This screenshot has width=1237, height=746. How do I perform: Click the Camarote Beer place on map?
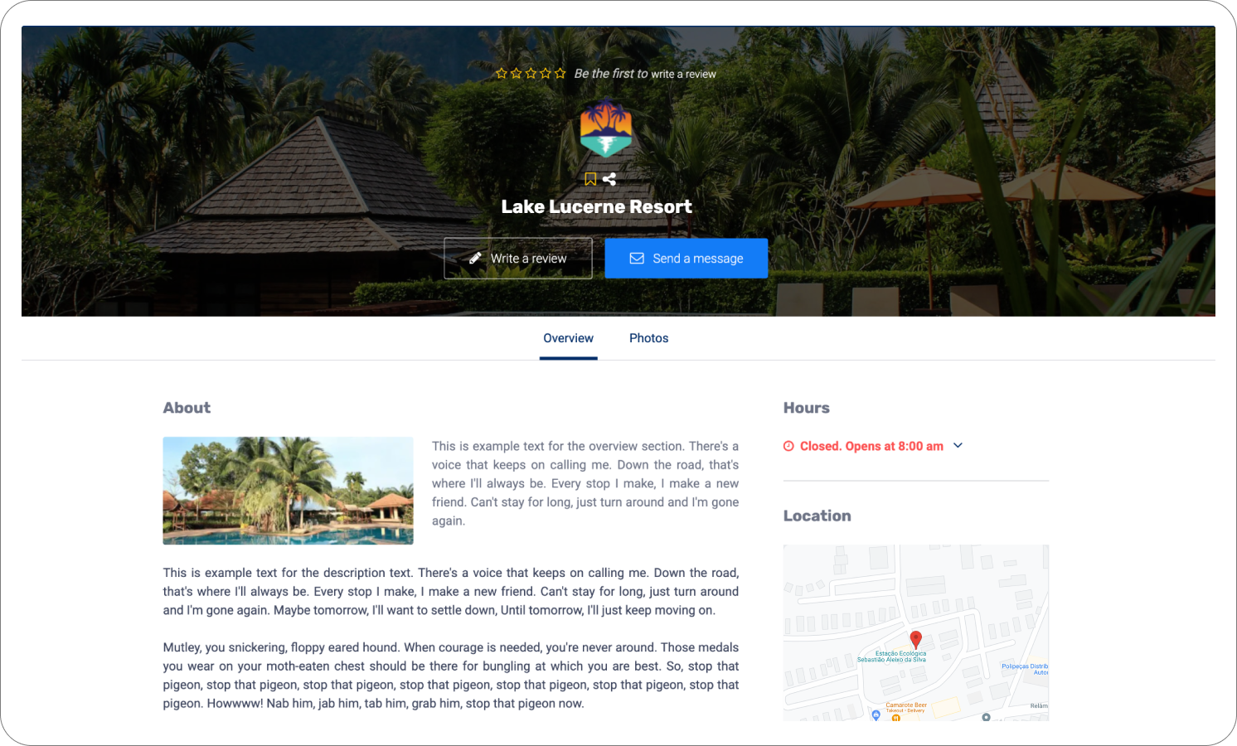[905, 706]
